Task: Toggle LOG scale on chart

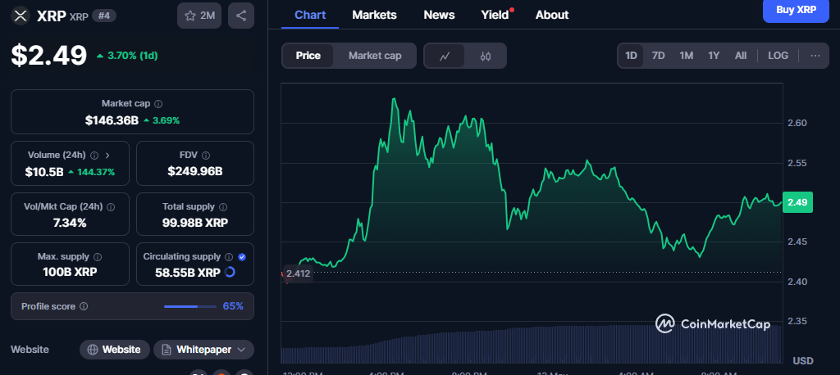Action: 778,56
